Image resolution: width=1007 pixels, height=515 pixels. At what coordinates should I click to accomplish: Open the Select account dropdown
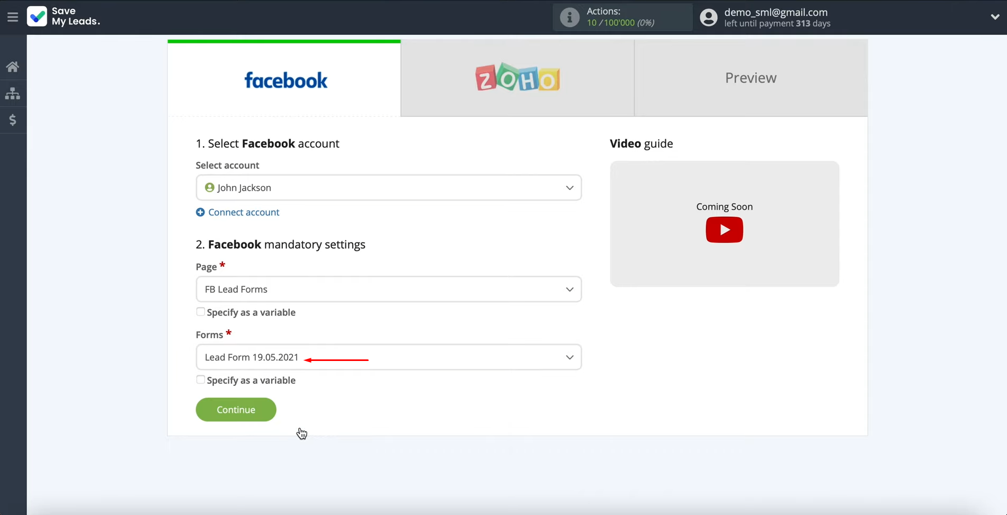(389, 187)
